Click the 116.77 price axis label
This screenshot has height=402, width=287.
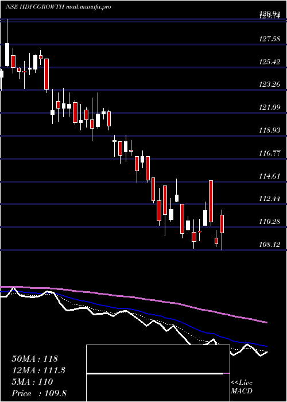click(270, 153)
